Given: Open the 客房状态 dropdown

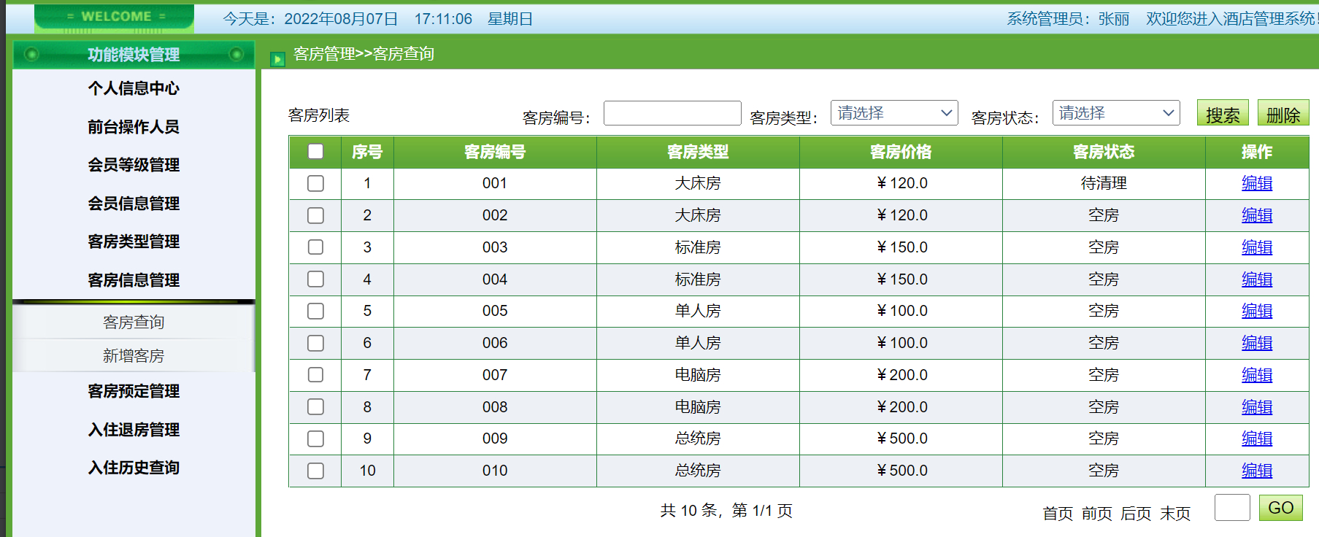Looking at the screenshot, I should click(1116, 113).
